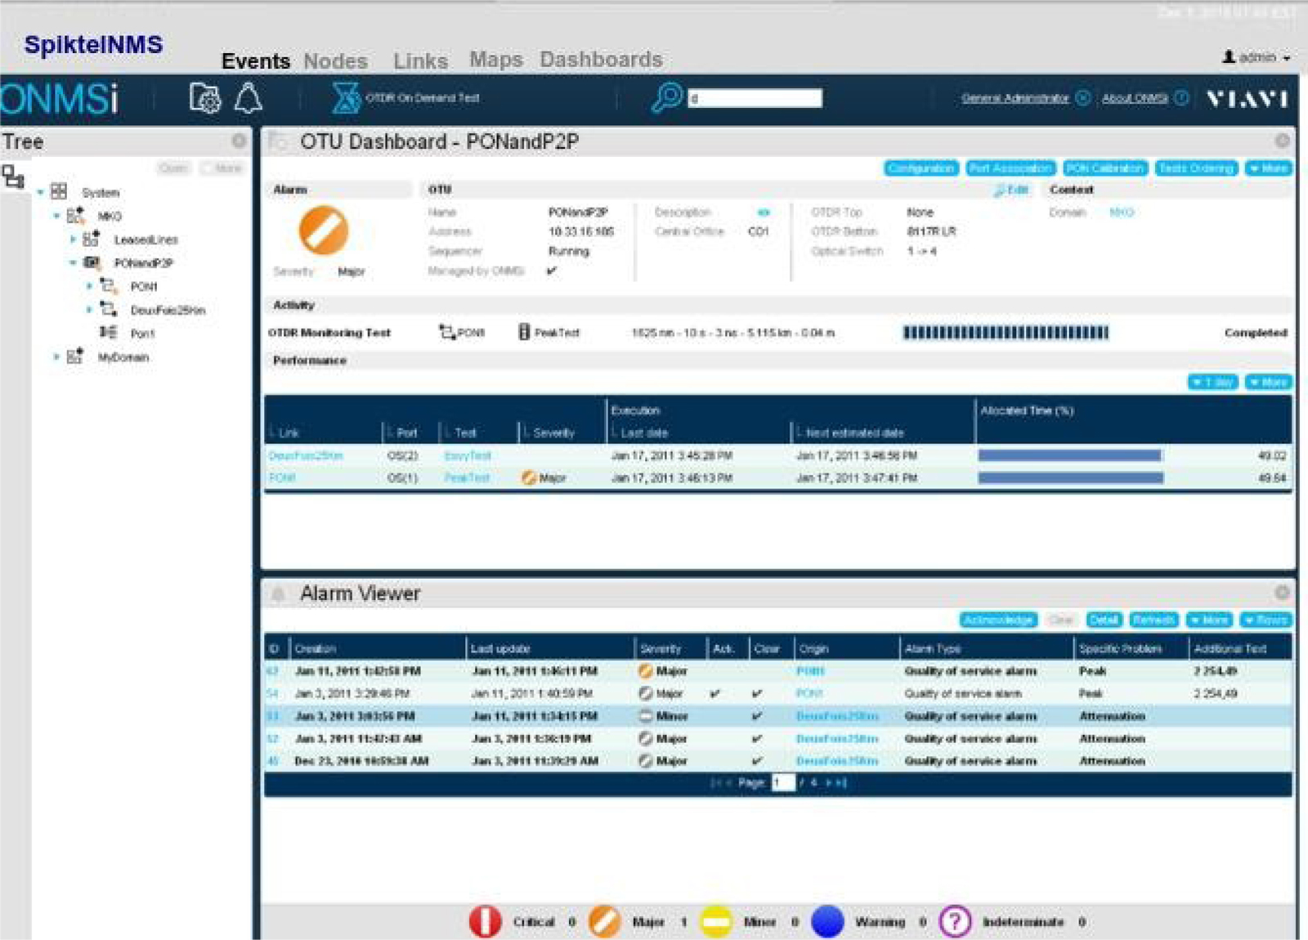Click the OTDR On Demand Test hourglass icon
1308x940 pixels.
point(346,98)
